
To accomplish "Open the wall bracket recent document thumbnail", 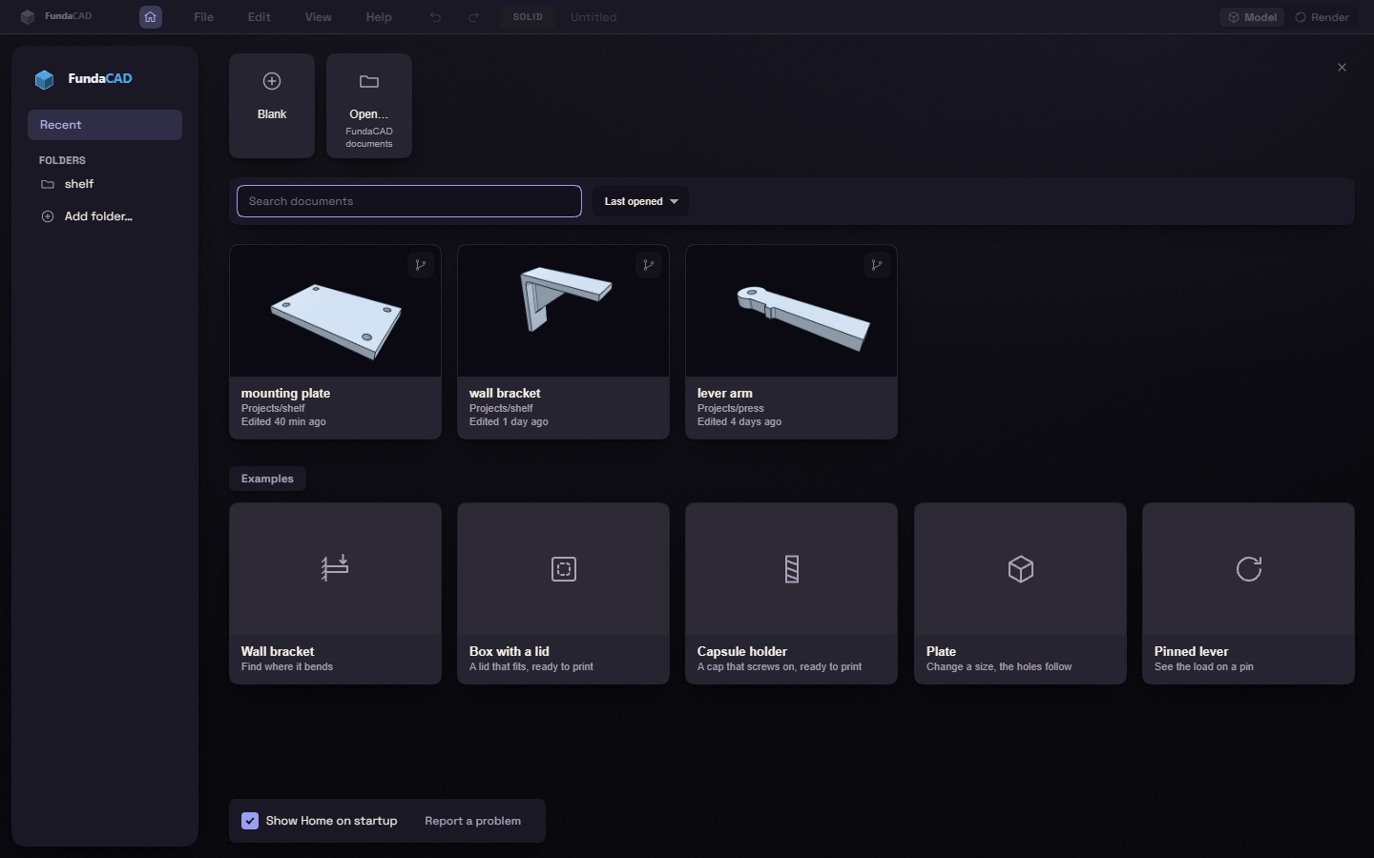I will click(563, 311).
